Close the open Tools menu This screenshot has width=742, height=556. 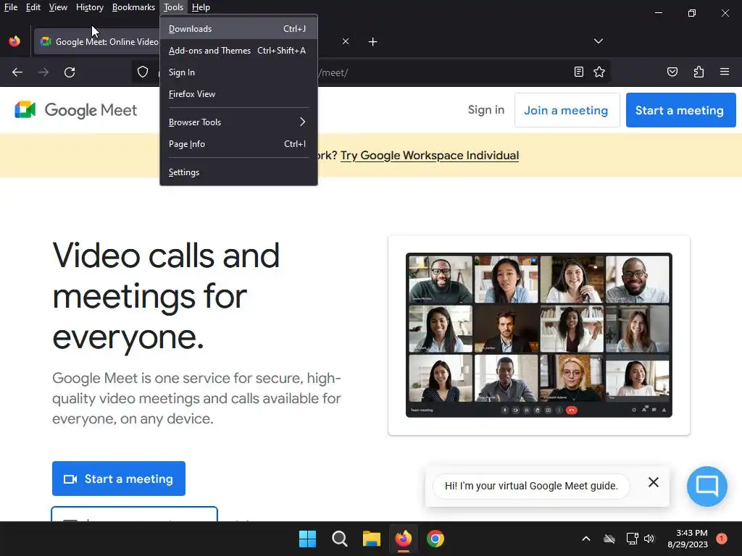(173, 7)
